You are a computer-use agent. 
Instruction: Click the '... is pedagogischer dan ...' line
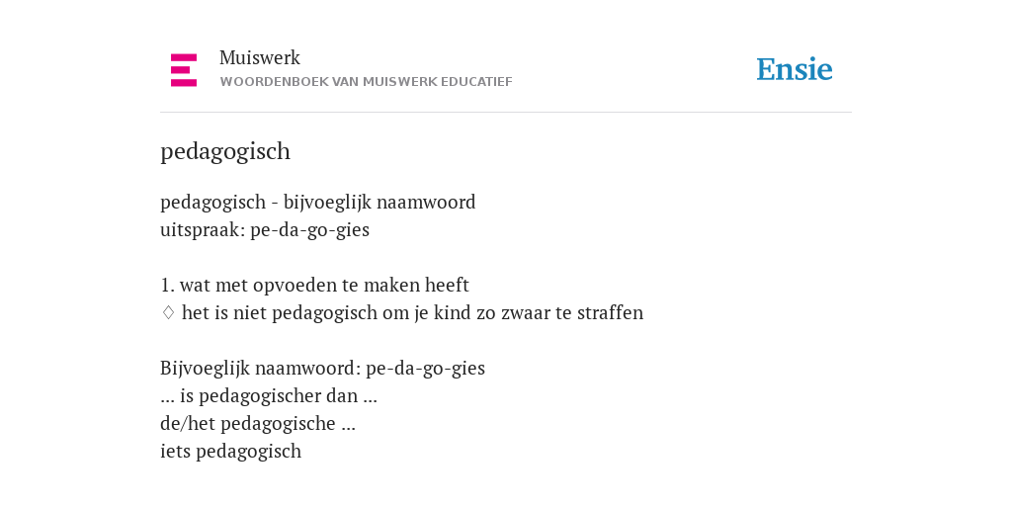[269, 395]
